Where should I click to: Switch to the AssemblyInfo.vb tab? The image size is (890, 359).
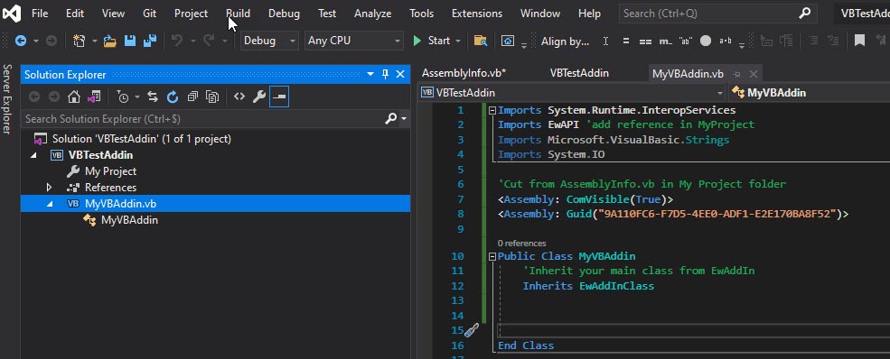click(464, 74)
